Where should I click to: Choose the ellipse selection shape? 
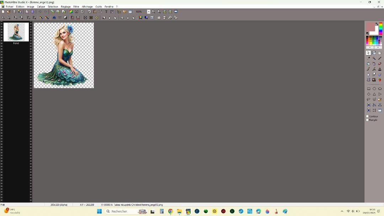[x=374, y=89]
